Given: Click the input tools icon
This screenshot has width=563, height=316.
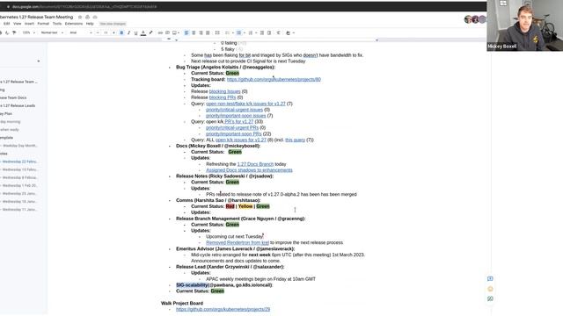Looking at the screenshot, I should 288,32.
